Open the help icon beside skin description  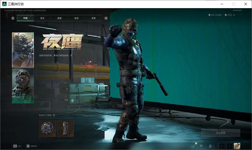coord(71,55)
